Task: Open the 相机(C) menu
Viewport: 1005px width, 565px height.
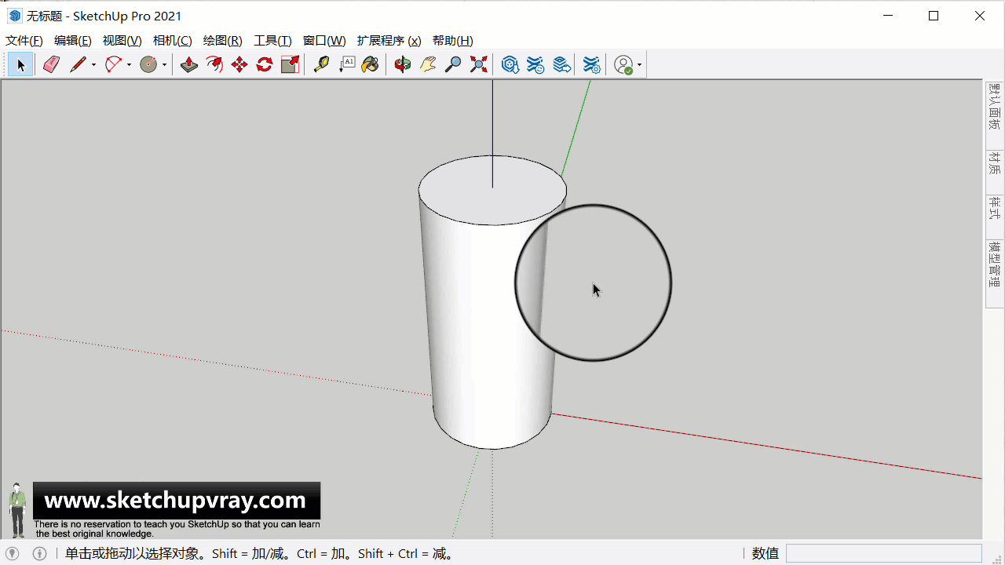Action: coord(173,41)
